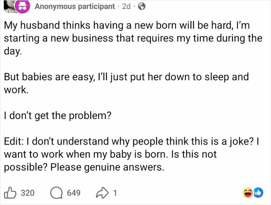Open the 649 comments count
This screenshot has width=271, height=205.
click(x=74, y=192)
